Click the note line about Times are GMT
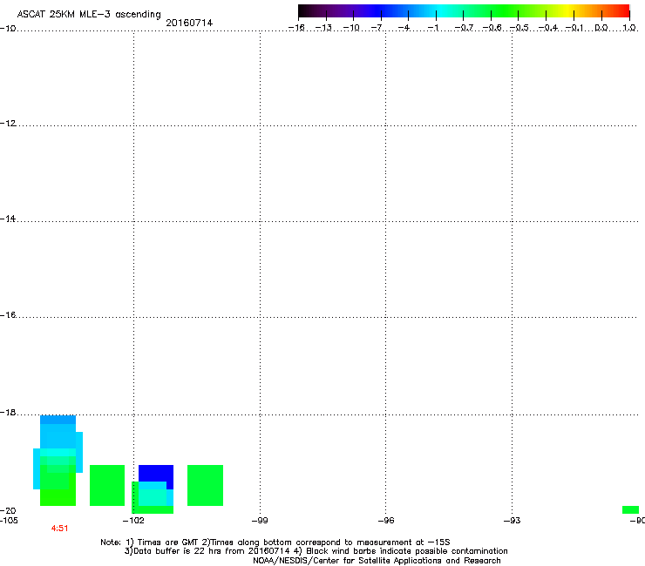Viewport: 645px width, 566px height. click(x=275, y=542)
